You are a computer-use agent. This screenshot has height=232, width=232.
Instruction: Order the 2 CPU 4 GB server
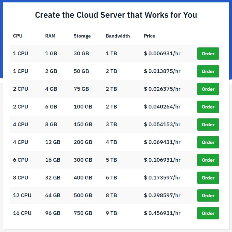pyautogui.click(x=208, y=89)
